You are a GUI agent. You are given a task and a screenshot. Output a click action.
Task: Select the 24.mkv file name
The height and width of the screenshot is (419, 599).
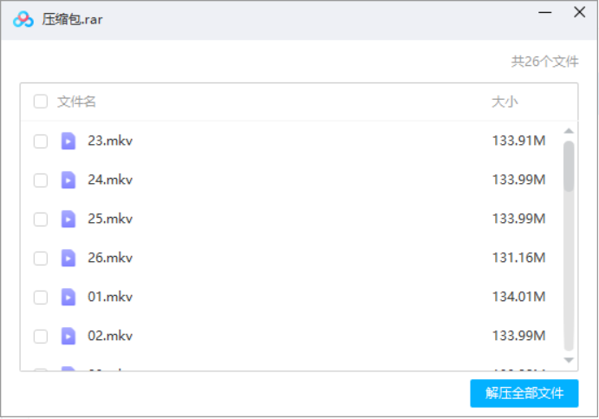pos(110,180)
